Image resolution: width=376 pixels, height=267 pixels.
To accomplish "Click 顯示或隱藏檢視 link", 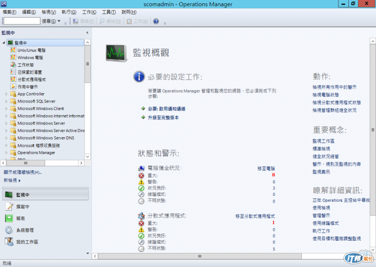I will coord(23,172).
